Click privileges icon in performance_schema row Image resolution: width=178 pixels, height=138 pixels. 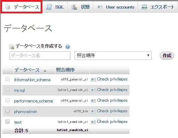[93, 101]
